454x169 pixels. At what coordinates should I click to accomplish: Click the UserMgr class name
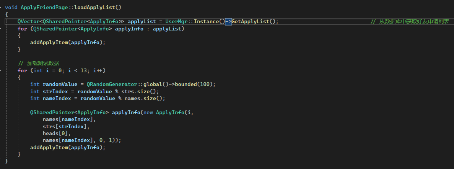(x=176, y=21)
